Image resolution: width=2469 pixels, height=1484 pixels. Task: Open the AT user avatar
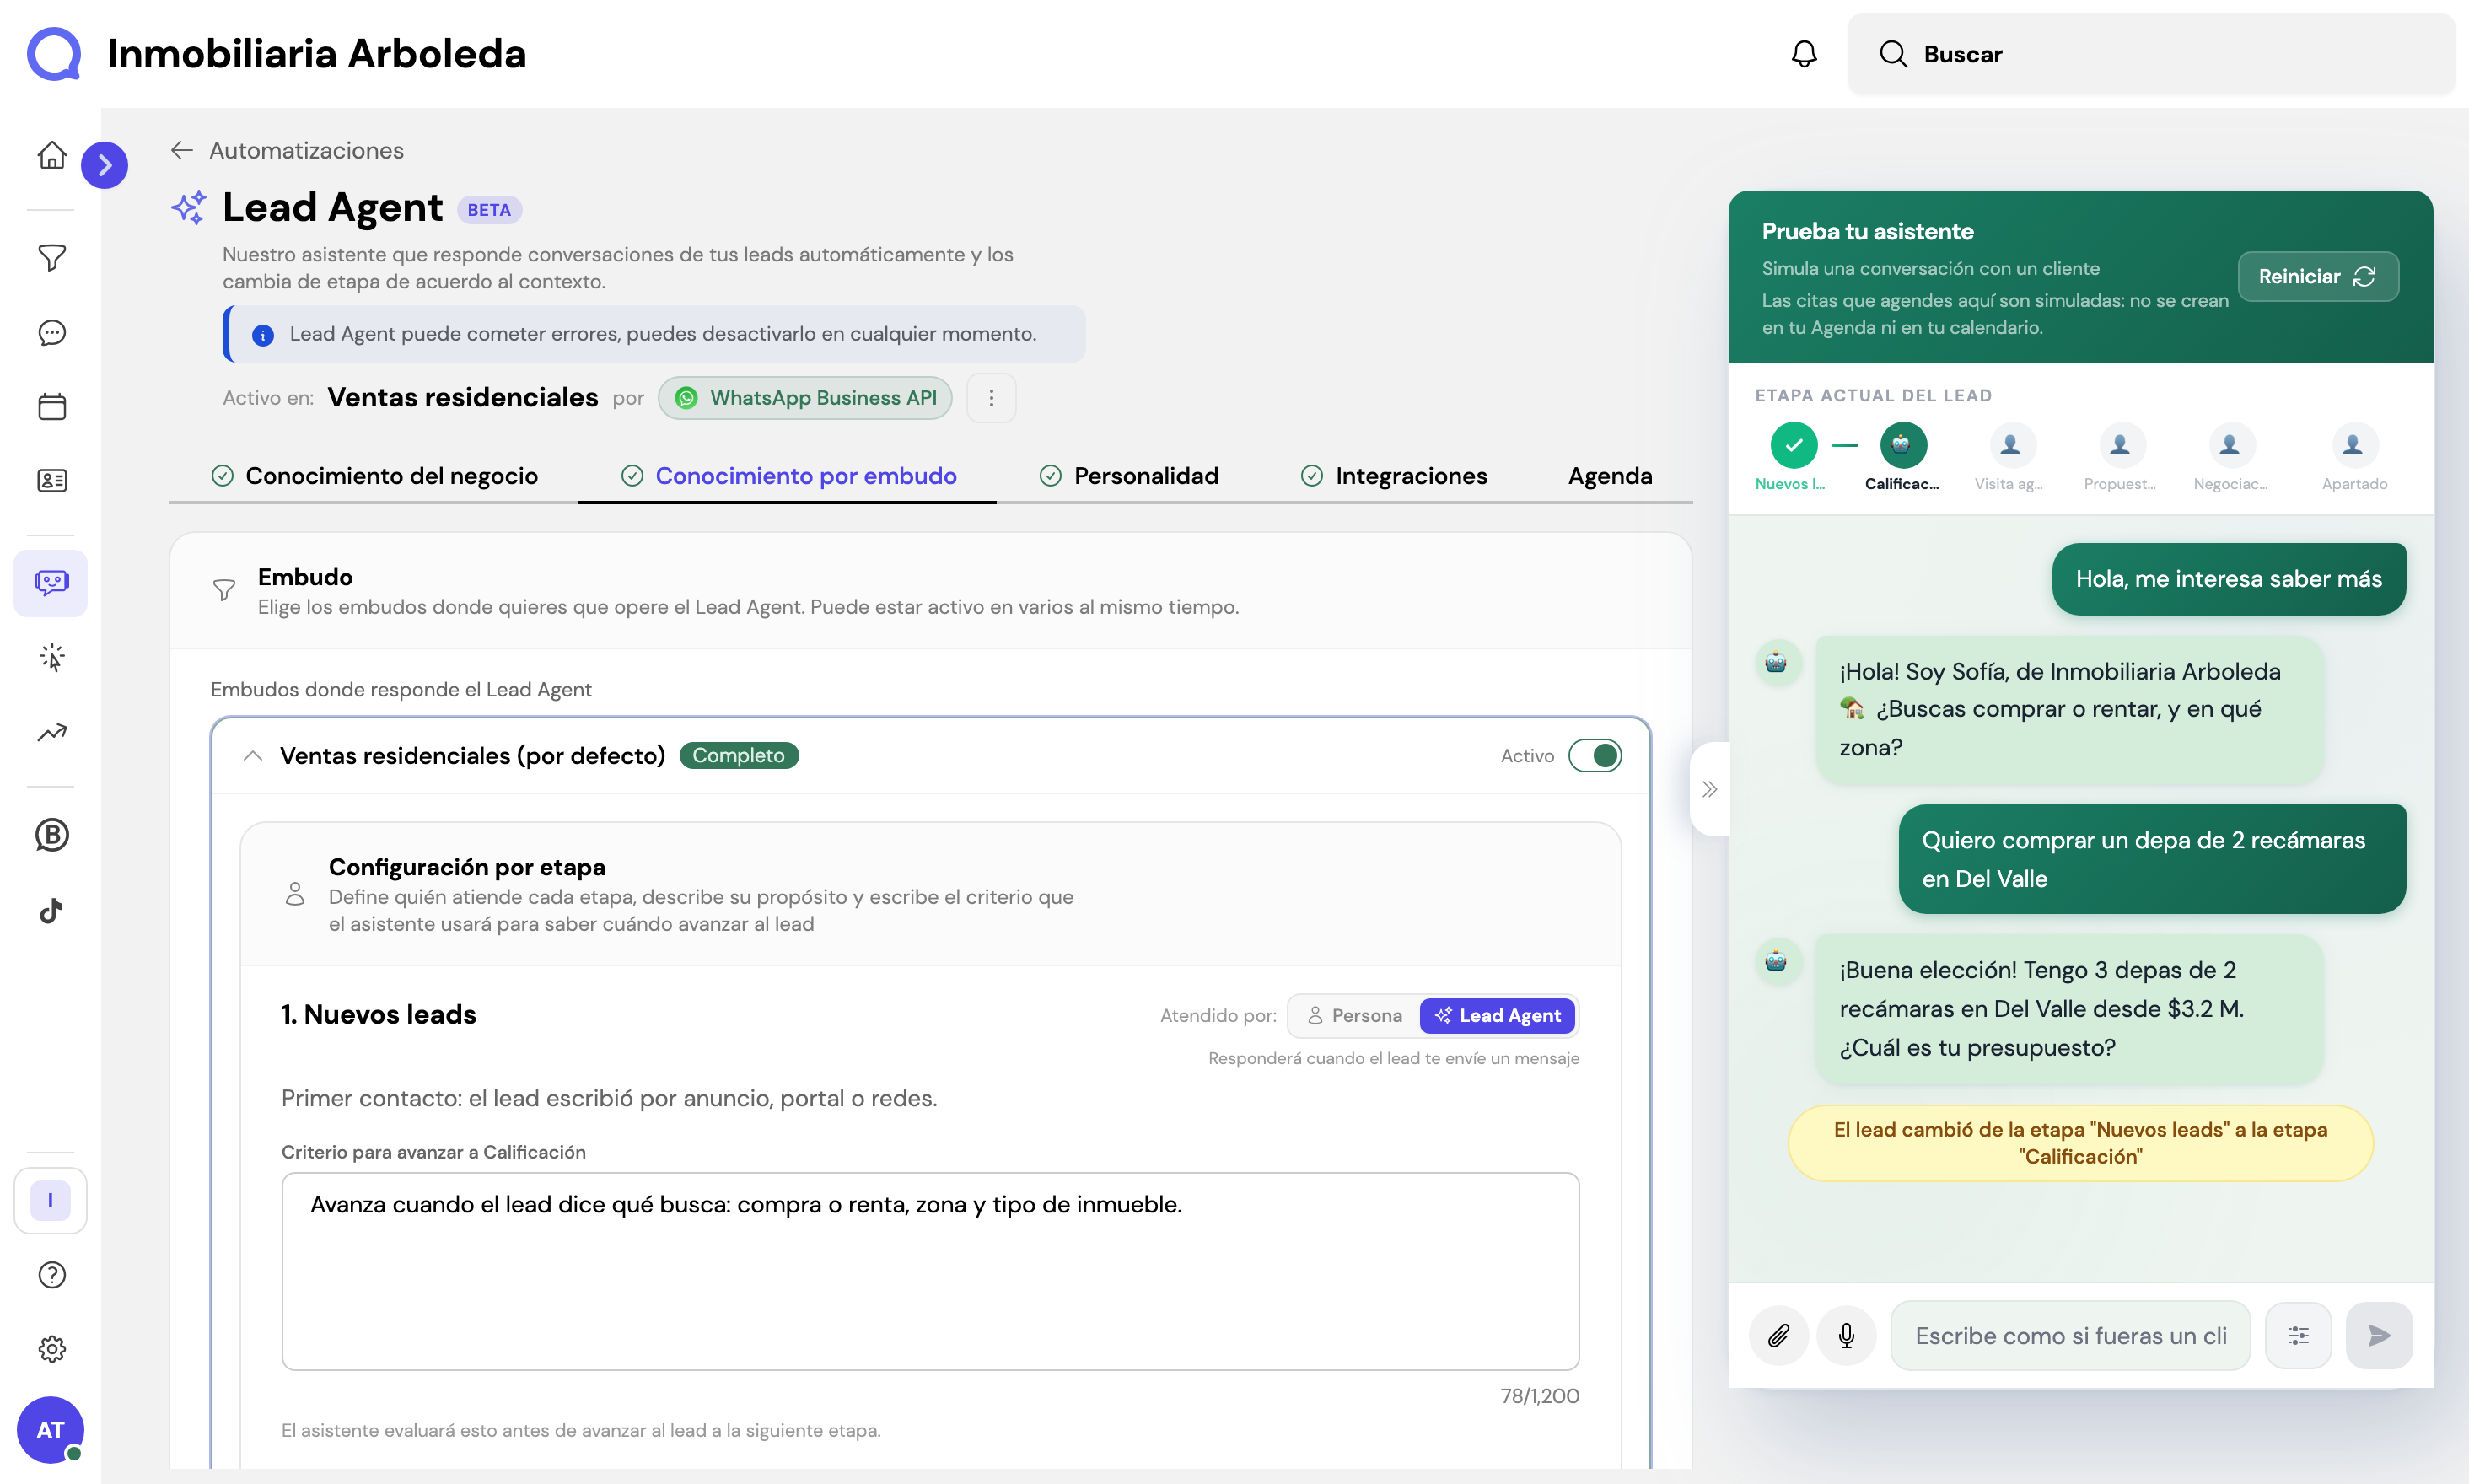pyautogui.click(x=50, y=1430)
